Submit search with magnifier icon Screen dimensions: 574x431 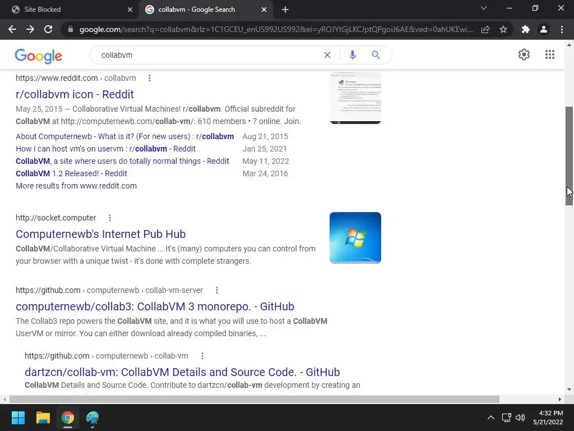[x=376, y=55]
